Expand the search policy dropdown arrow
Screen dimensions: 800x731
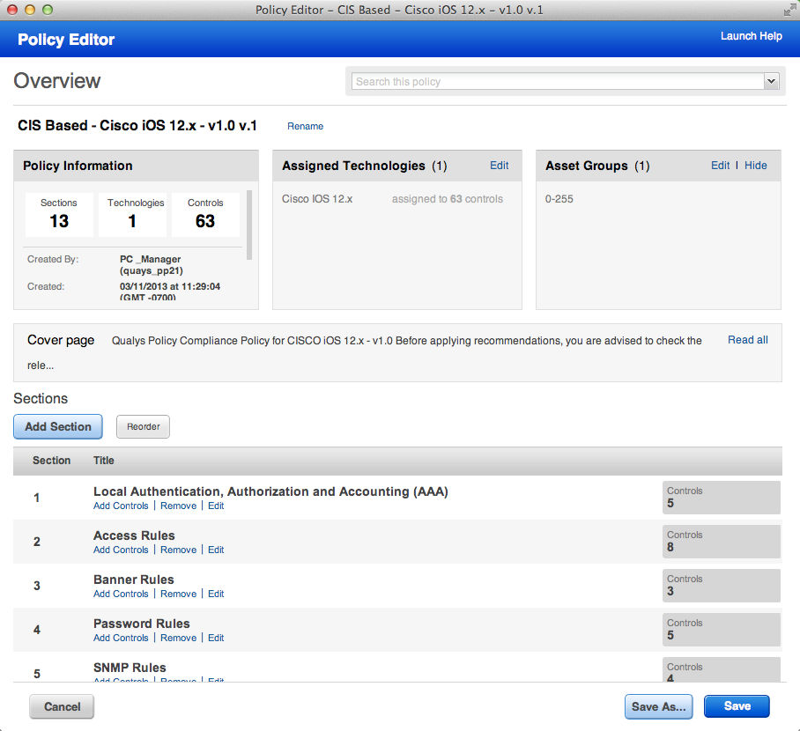pos(771,81)
